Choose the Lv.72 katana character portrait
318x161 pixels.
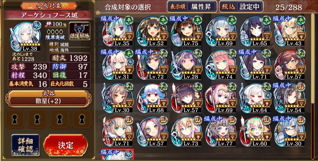pos(152,65)
